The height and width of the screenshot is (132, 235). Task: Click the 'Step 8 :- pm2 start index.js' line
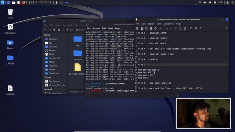(x=155, y=83)
